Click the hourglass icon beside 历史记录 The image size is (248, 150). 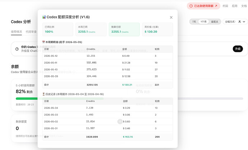pyautogui.click(x=43, y=94)
